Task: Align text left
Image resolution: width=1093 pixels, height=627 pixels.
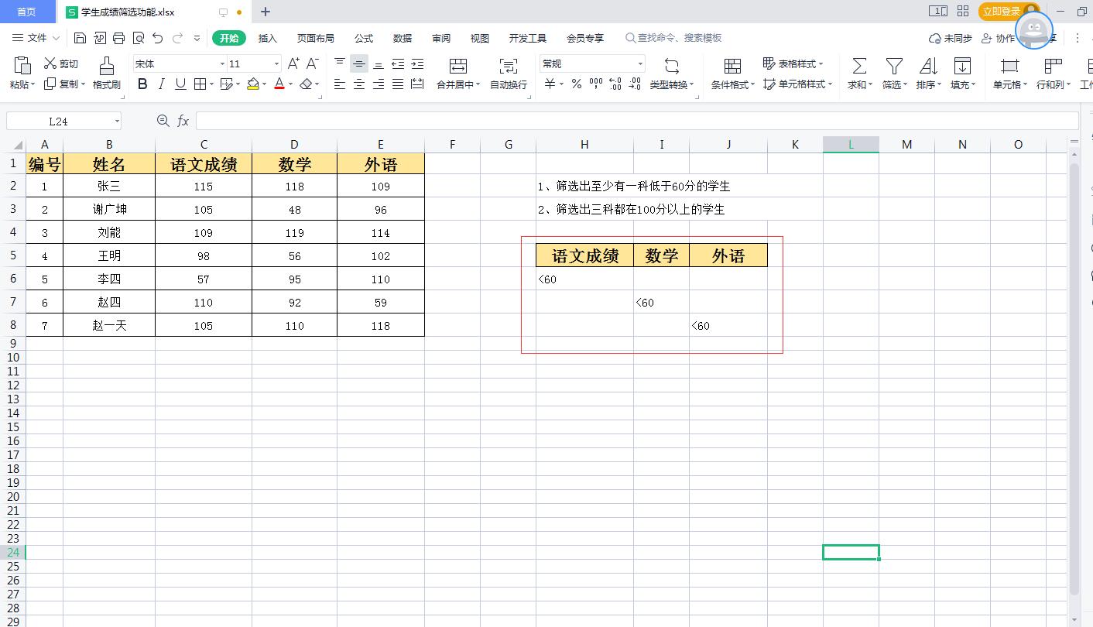Action: coord(340,84)
